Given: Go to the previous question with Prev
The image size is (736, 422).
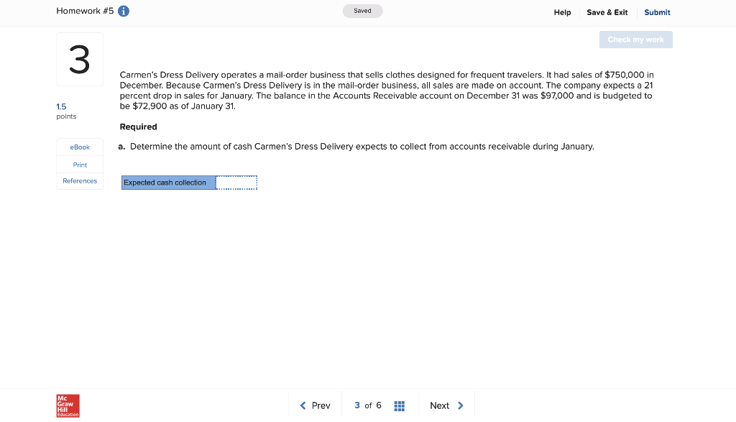Looking at the screenshot, I should pyautogui.click(x=316, y=405).
